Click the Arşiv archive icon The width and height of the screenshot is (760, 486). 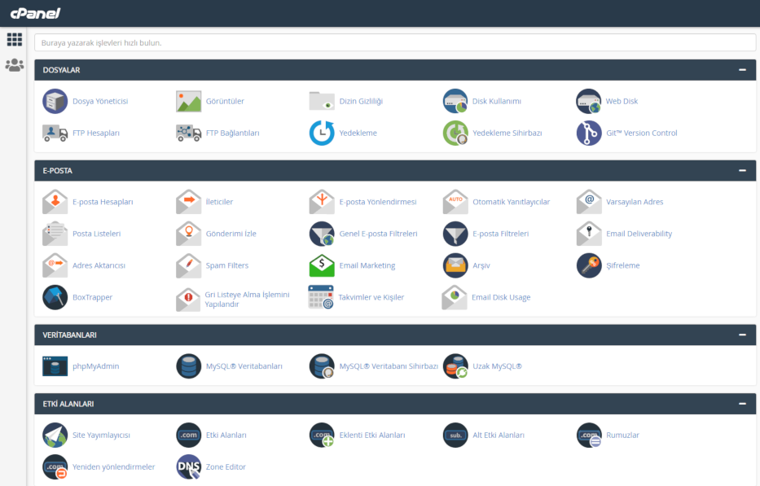coord(455,265)
